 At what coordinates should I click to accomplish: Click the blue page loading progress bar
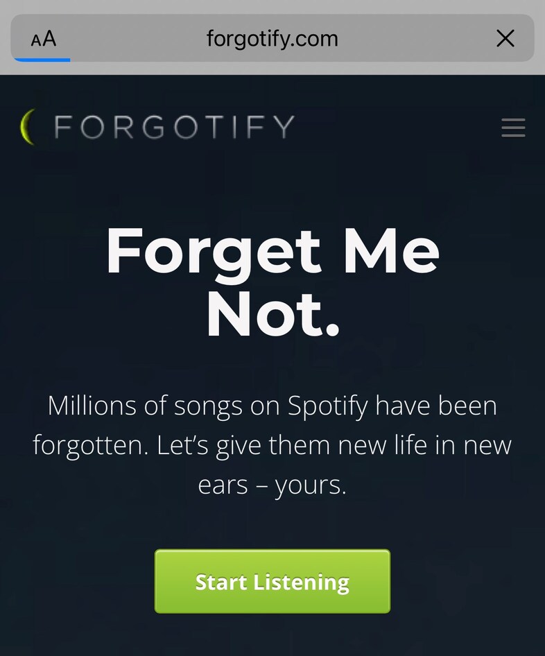click(41, 60)
